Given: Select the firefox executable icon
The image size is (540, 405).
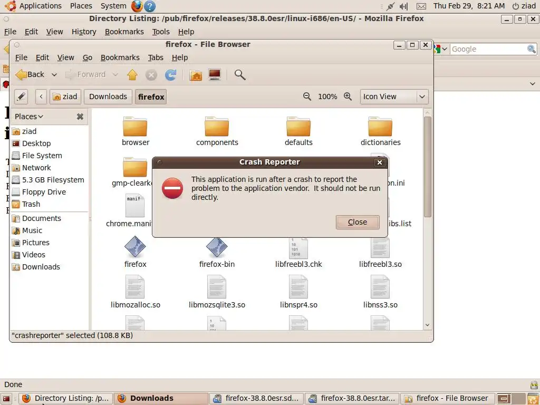Looking at the screenshot, I should [135, 247].
